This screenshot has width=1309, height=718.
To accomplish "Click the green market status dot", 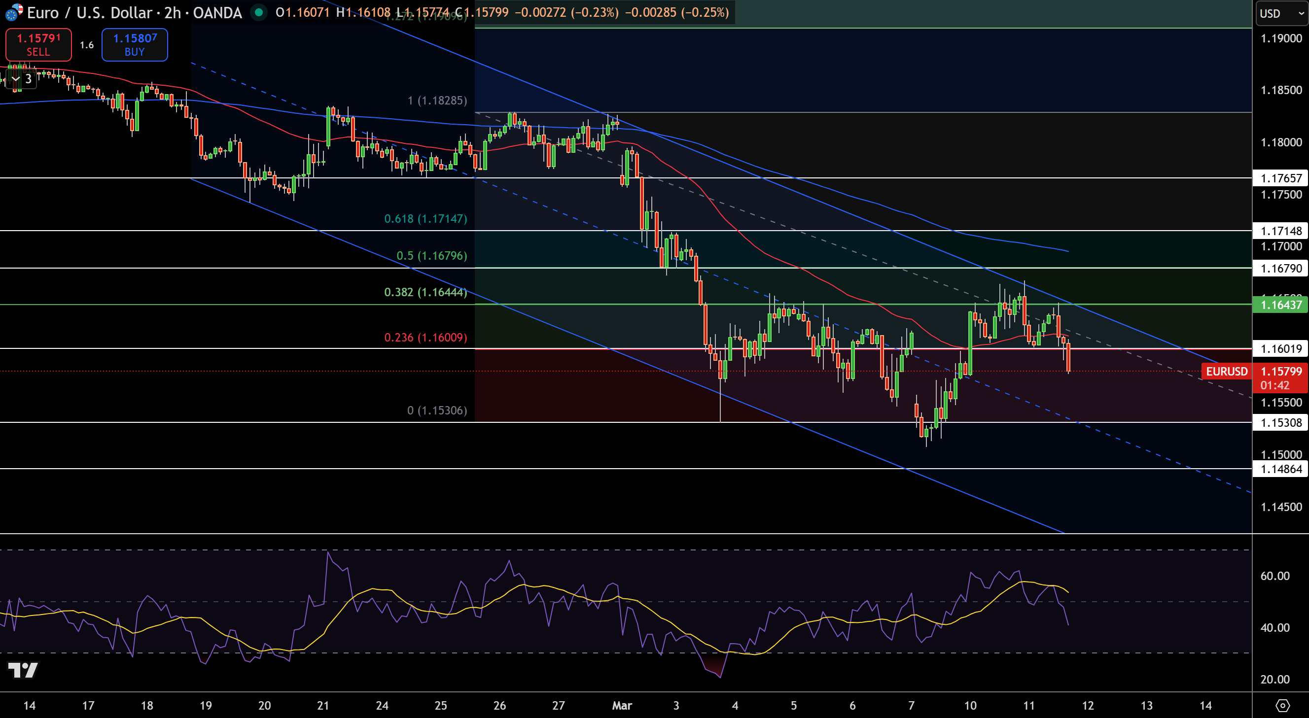I will [x=259, y=12].
